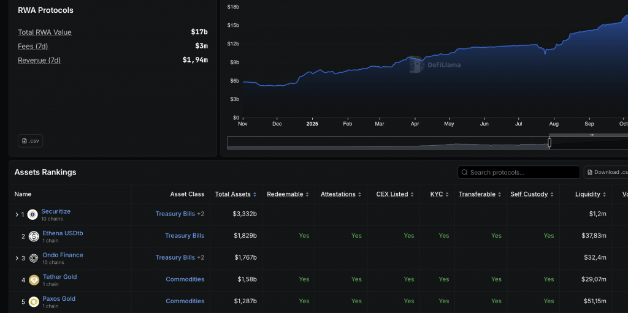Sort by Attestations column header
Image resolution: width=628 pixels, height=313 pixels.
(x=338, y=194)
